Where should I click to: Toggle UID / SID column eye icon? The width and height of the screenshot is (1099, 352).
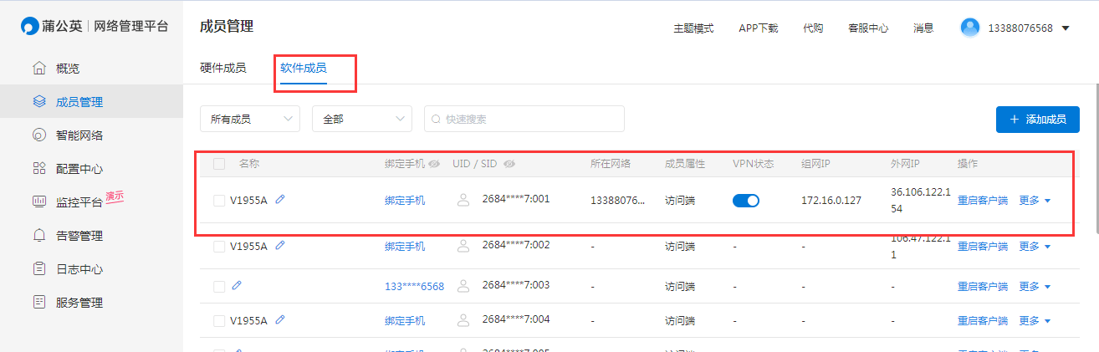[x=509, y=164]
